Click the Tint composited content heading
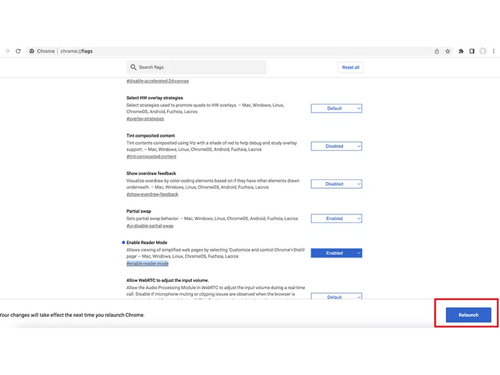 pyautogui.click(x=151, y=136)
